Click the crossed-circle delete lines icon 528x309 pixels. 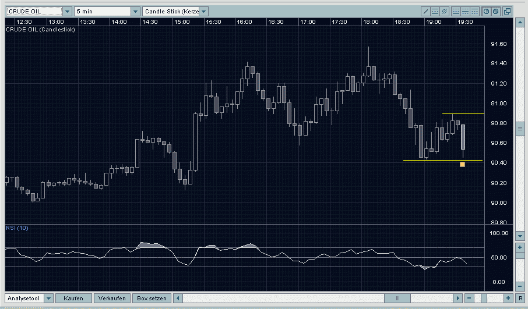[x=445, y=12]
